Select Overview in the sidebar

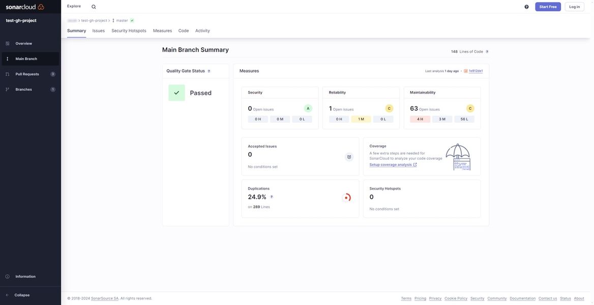[x=31, y=44]
